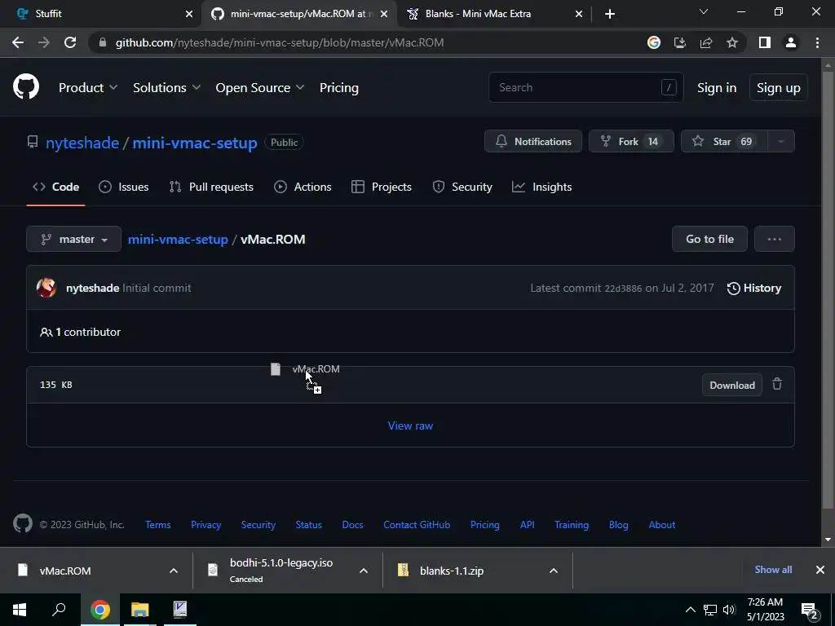This screenshot has width=835, height=626.
Task: Go back with the browser back arrow
Action: coord(18,42)
